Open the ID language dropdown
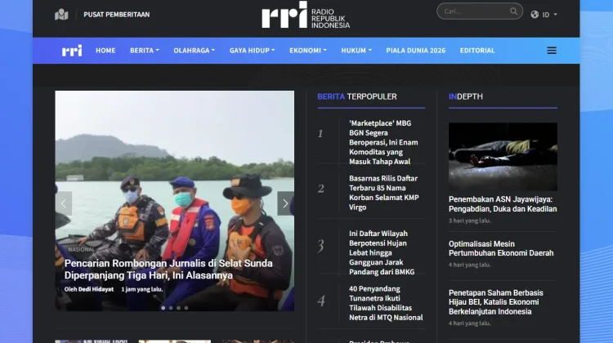The height and width of the screenshot is (343, 613). click(x=549, y=15)
